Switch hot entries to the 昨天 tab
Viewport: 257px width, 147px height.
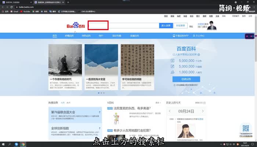click(69, 103)
